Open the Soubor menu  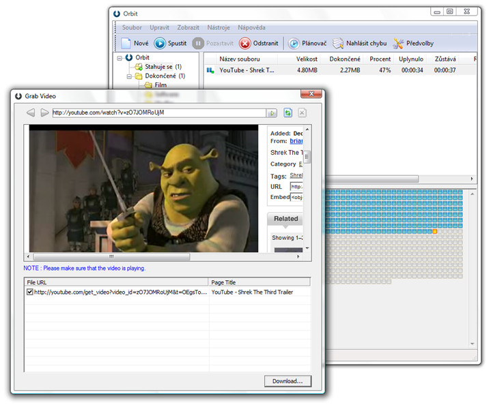[x=132, y=27]
